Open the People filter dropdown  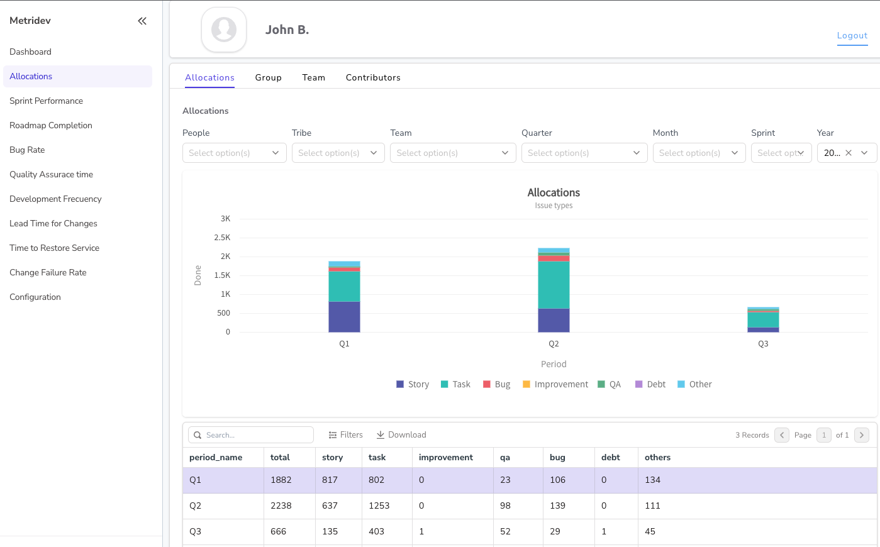click(x=234, y=153)
